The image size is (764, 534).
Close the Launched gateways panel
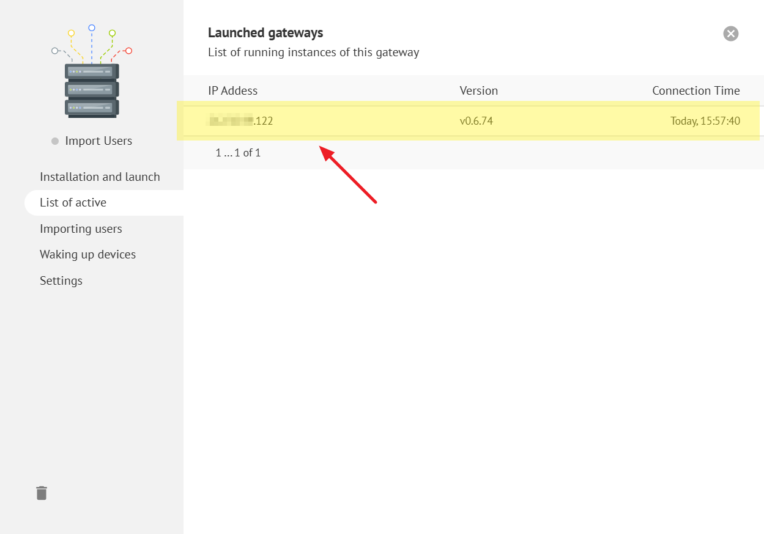730,34
